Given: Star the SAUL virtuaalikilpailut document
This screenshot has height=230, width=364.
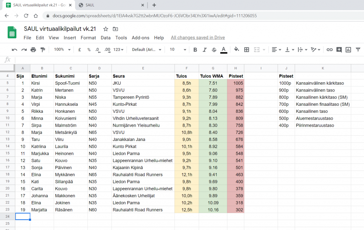Looking at the screenshot, I should tap(106, 29).
